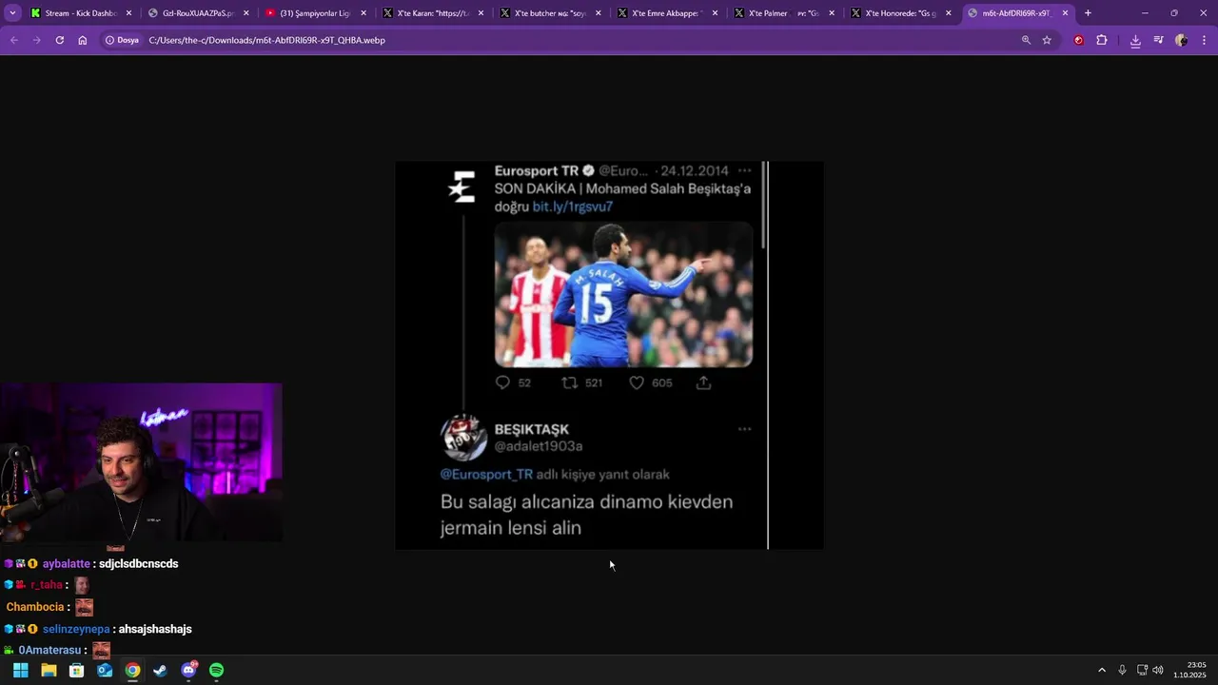
Task: Click the @Eurosport_TR mention link
Action: coord(486,474)
